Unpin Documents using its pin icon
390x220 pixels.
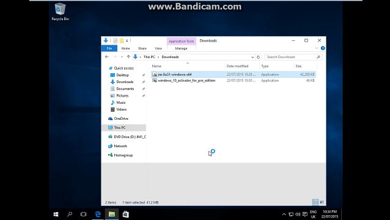point(143,89)
